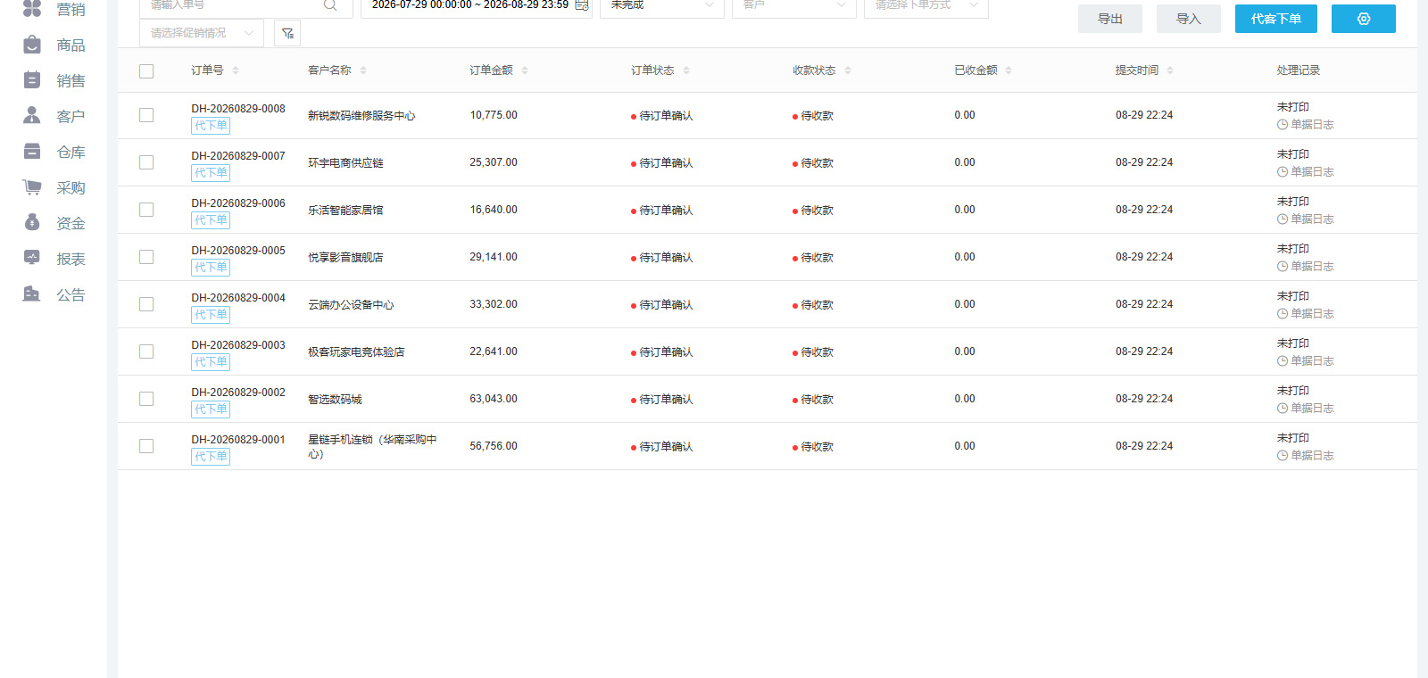Click the 导入 import button
The width and height of the screenshot is (1428, 678).
[x=1189, y=19]
